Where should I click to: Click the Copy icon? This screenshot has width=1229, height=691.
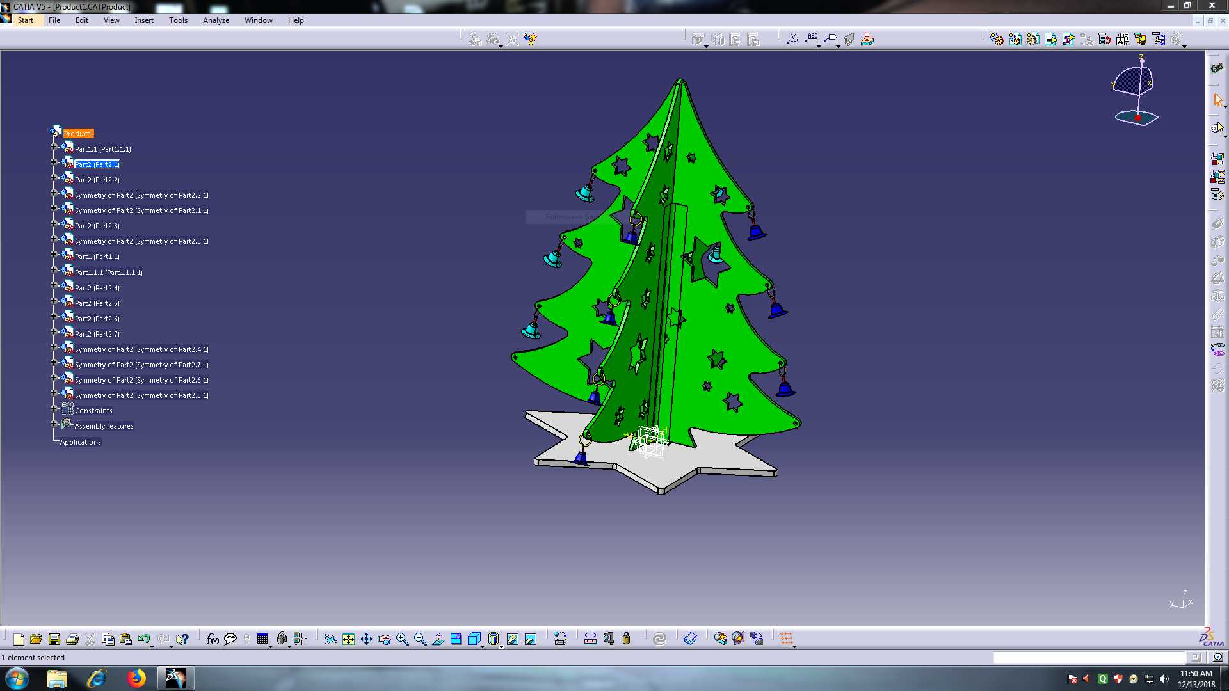(x=108, y=639)
